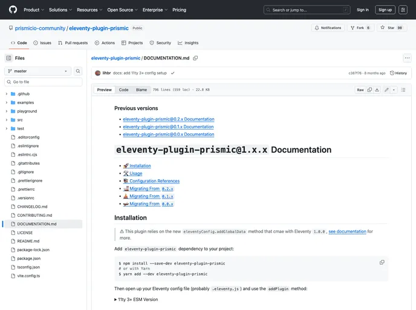416x310 pixels.
Task: Download the raw file icon
Action: (377, 90)
